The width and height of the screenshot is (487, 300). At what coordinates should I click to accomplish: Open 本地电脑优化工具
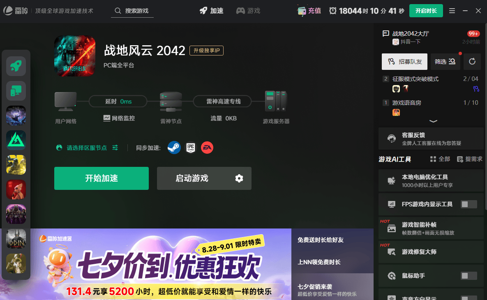431,180
